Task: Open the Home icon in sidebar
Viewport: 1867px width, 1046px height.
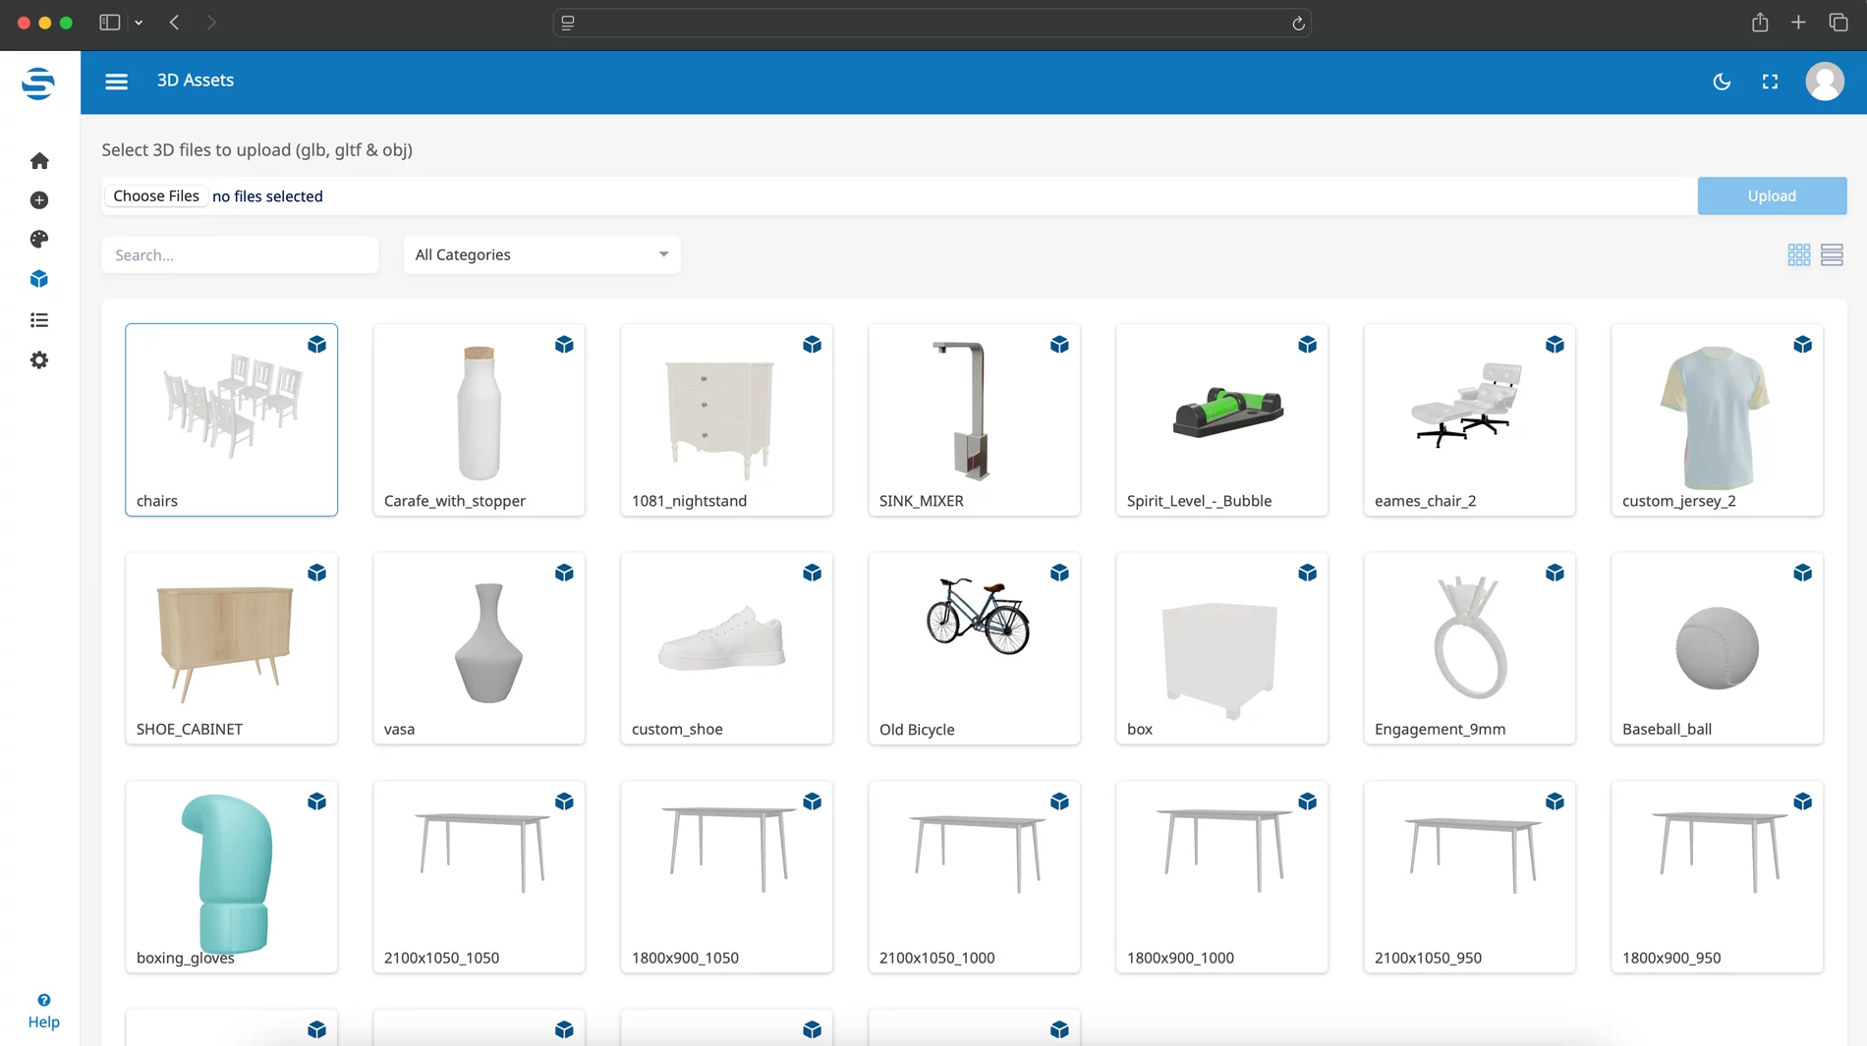Action: coord(39,161)
